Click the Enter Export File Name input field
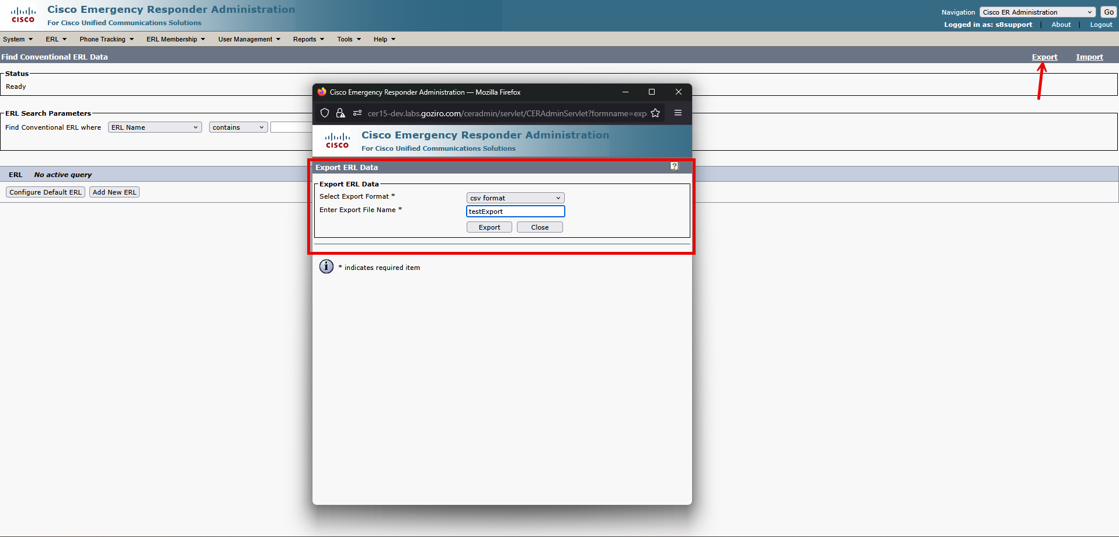 (516, 212)
